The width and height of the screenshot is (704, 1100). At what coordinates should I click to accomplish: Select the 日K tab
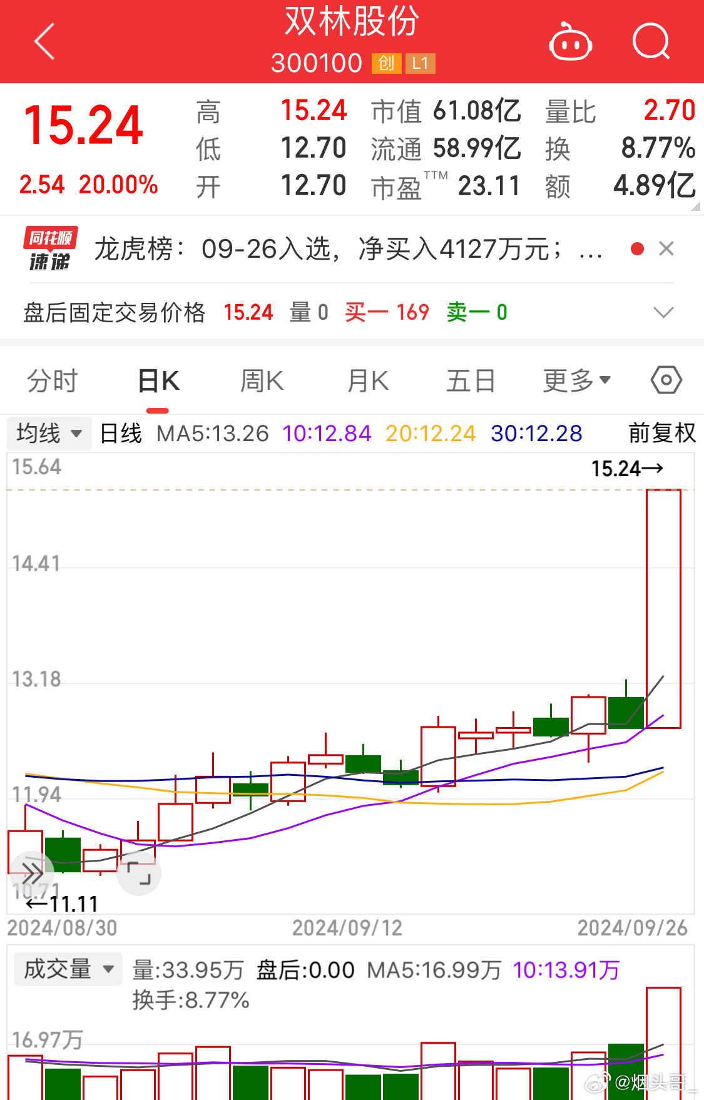(x=158, y=380)
